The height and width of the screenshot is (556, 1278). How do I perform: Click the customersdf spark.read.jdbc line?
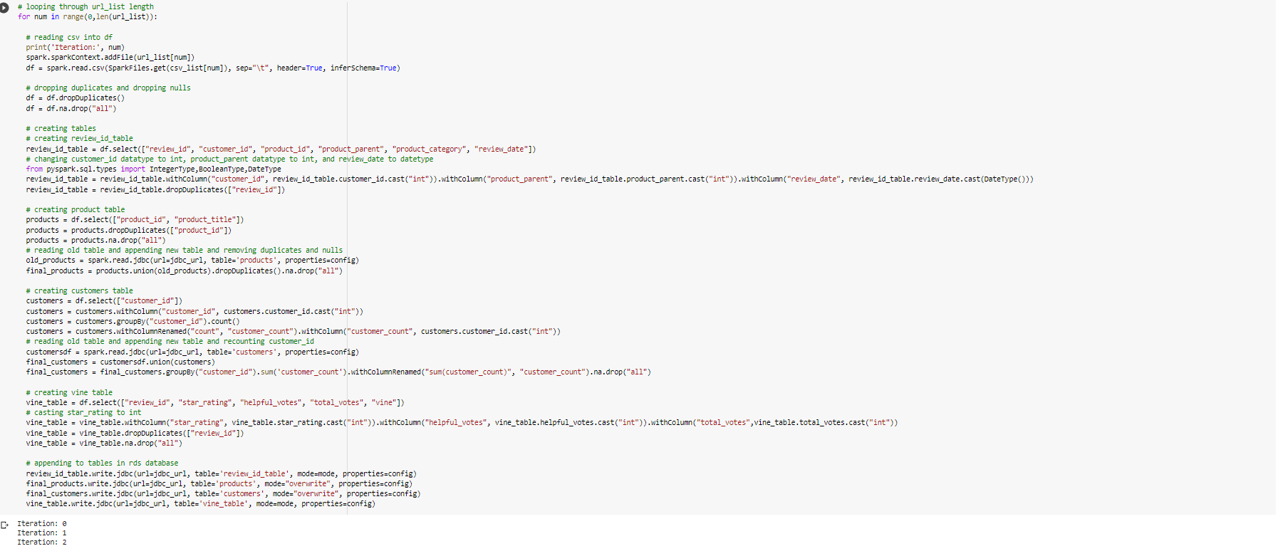pyautogui.click(x=192, y=352)
